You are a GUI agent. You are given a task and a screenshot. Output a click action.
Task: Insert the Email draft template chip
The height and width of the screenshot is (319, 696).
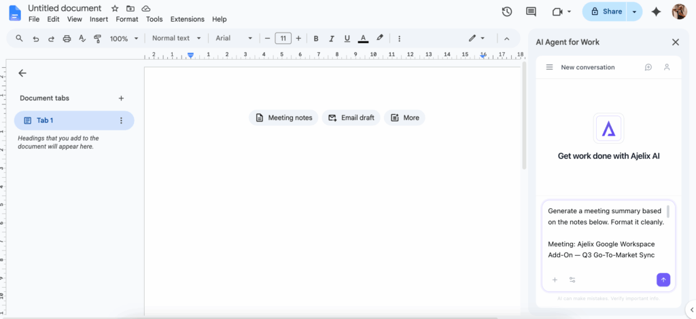tap(351, 118)
